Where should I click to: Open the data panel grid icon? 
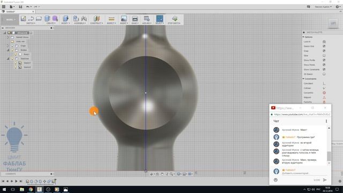click(x=4, y=6)
